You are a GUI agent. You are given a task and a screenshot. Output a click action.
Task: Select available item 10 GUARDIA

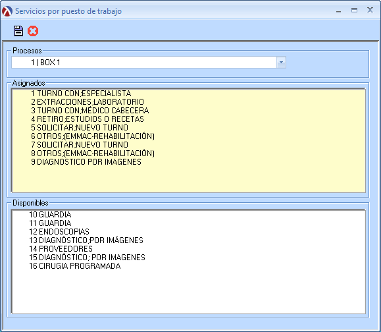50,215
